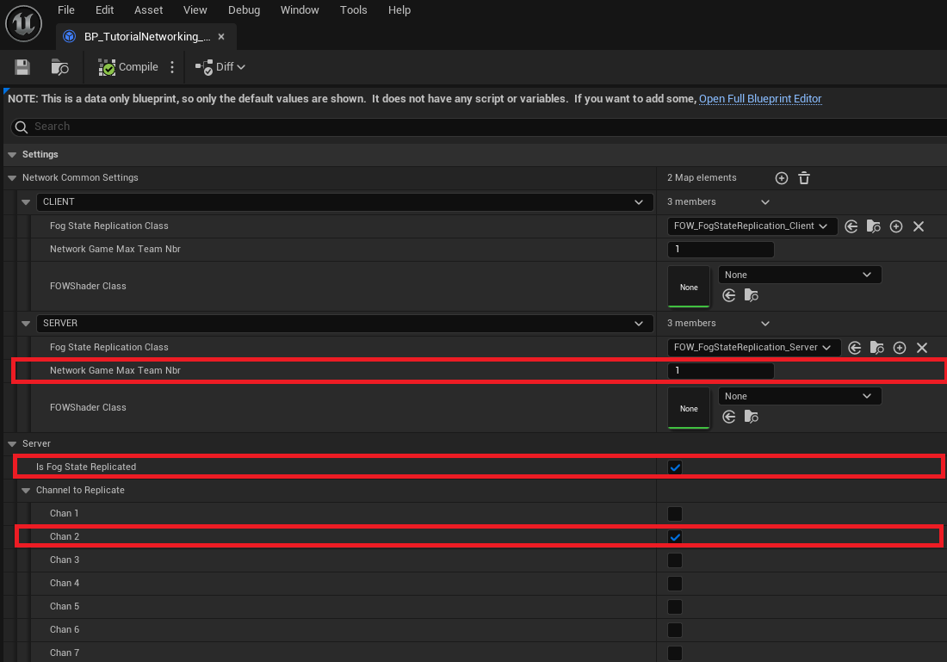The image size is (947, 662).
Task: Click the SERVER FOWShader Class None thumbnail
Action: click(x=689, y=408)
